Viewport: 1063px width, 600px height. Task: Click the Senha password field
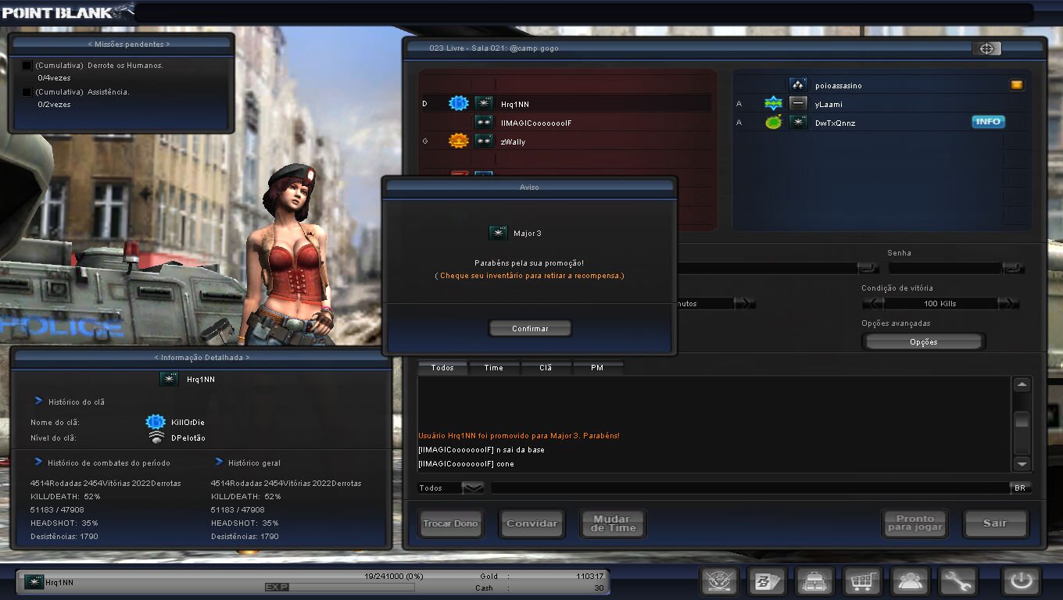pos(946,268)
